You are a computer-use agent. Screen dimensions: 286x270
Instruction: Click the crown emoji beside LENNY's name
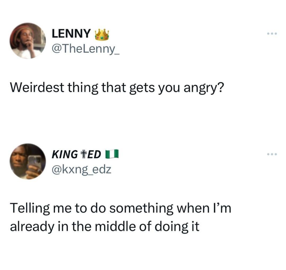pyautogui.click(x=102, y=35)
